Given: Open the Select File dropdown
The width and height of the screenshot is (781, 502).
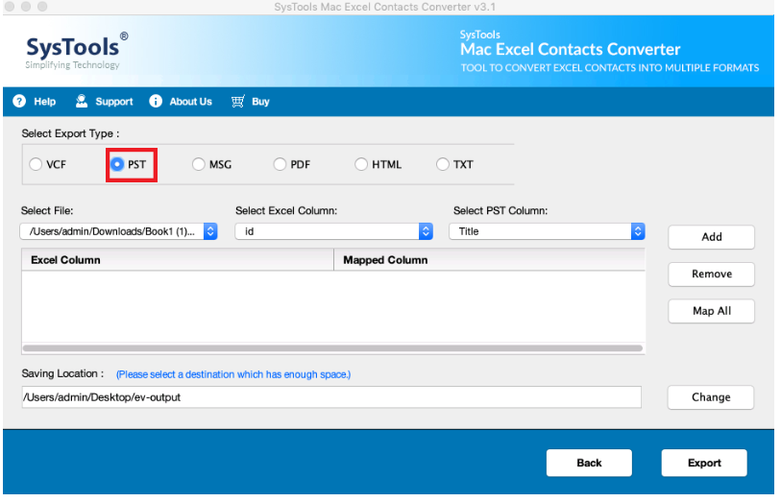Looking at the screenshot, I should pyautogui.click(x=118, y=231).
